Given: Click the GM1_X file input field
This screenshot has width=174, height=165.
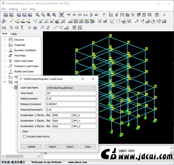Looking at the screenshot, I should (84, 115).
